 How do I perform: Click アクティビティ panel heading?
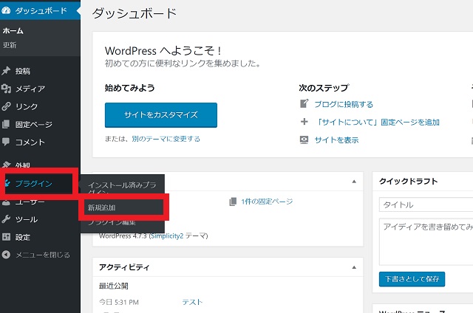click(124, 267)
